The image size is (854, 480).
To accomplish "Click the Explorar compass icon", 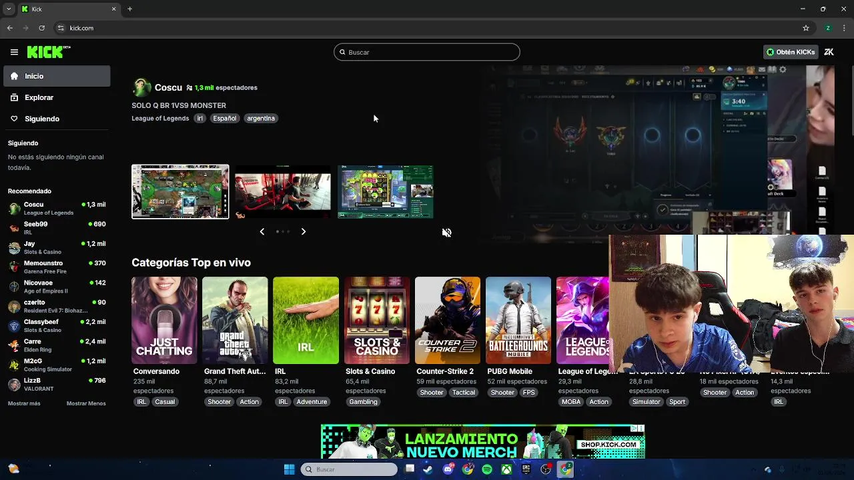I will [14, 97].
